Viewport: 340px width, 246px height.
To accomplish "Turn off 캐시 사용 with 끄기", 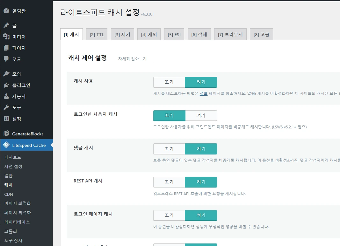I will [x=169, y=82].
